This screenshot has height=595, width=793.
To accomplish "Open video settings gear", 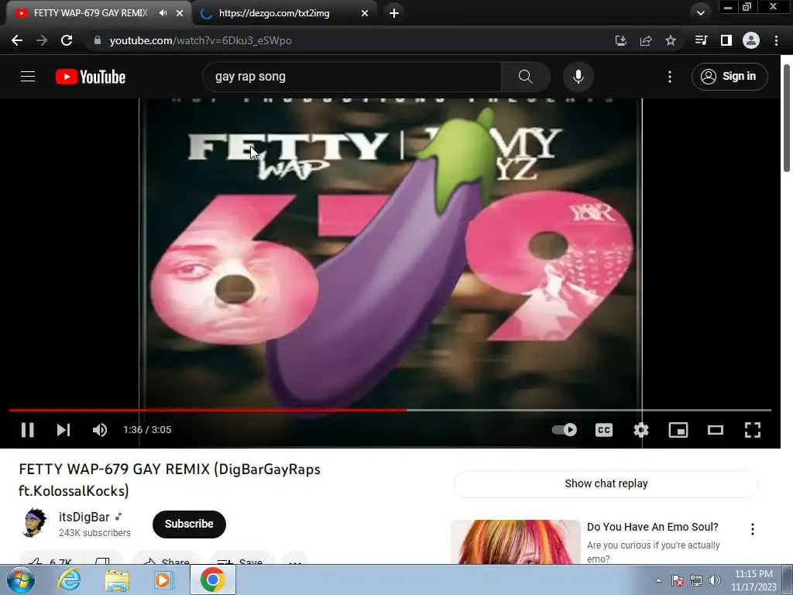I will pyautogui.click(x=640, y=430).
